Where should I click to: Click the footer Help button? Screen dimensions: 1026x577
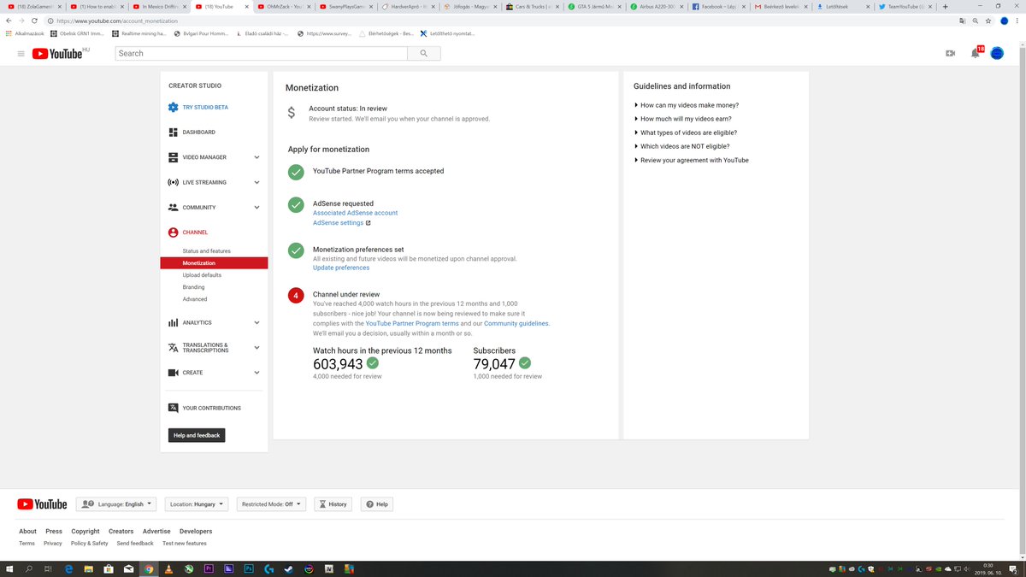point(377,504)
